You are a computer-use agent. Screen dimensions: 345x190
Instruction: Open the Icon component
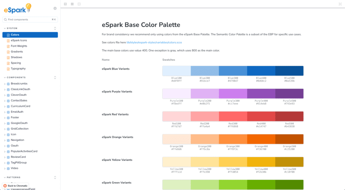pyautogui.click(x=13, y=135)
